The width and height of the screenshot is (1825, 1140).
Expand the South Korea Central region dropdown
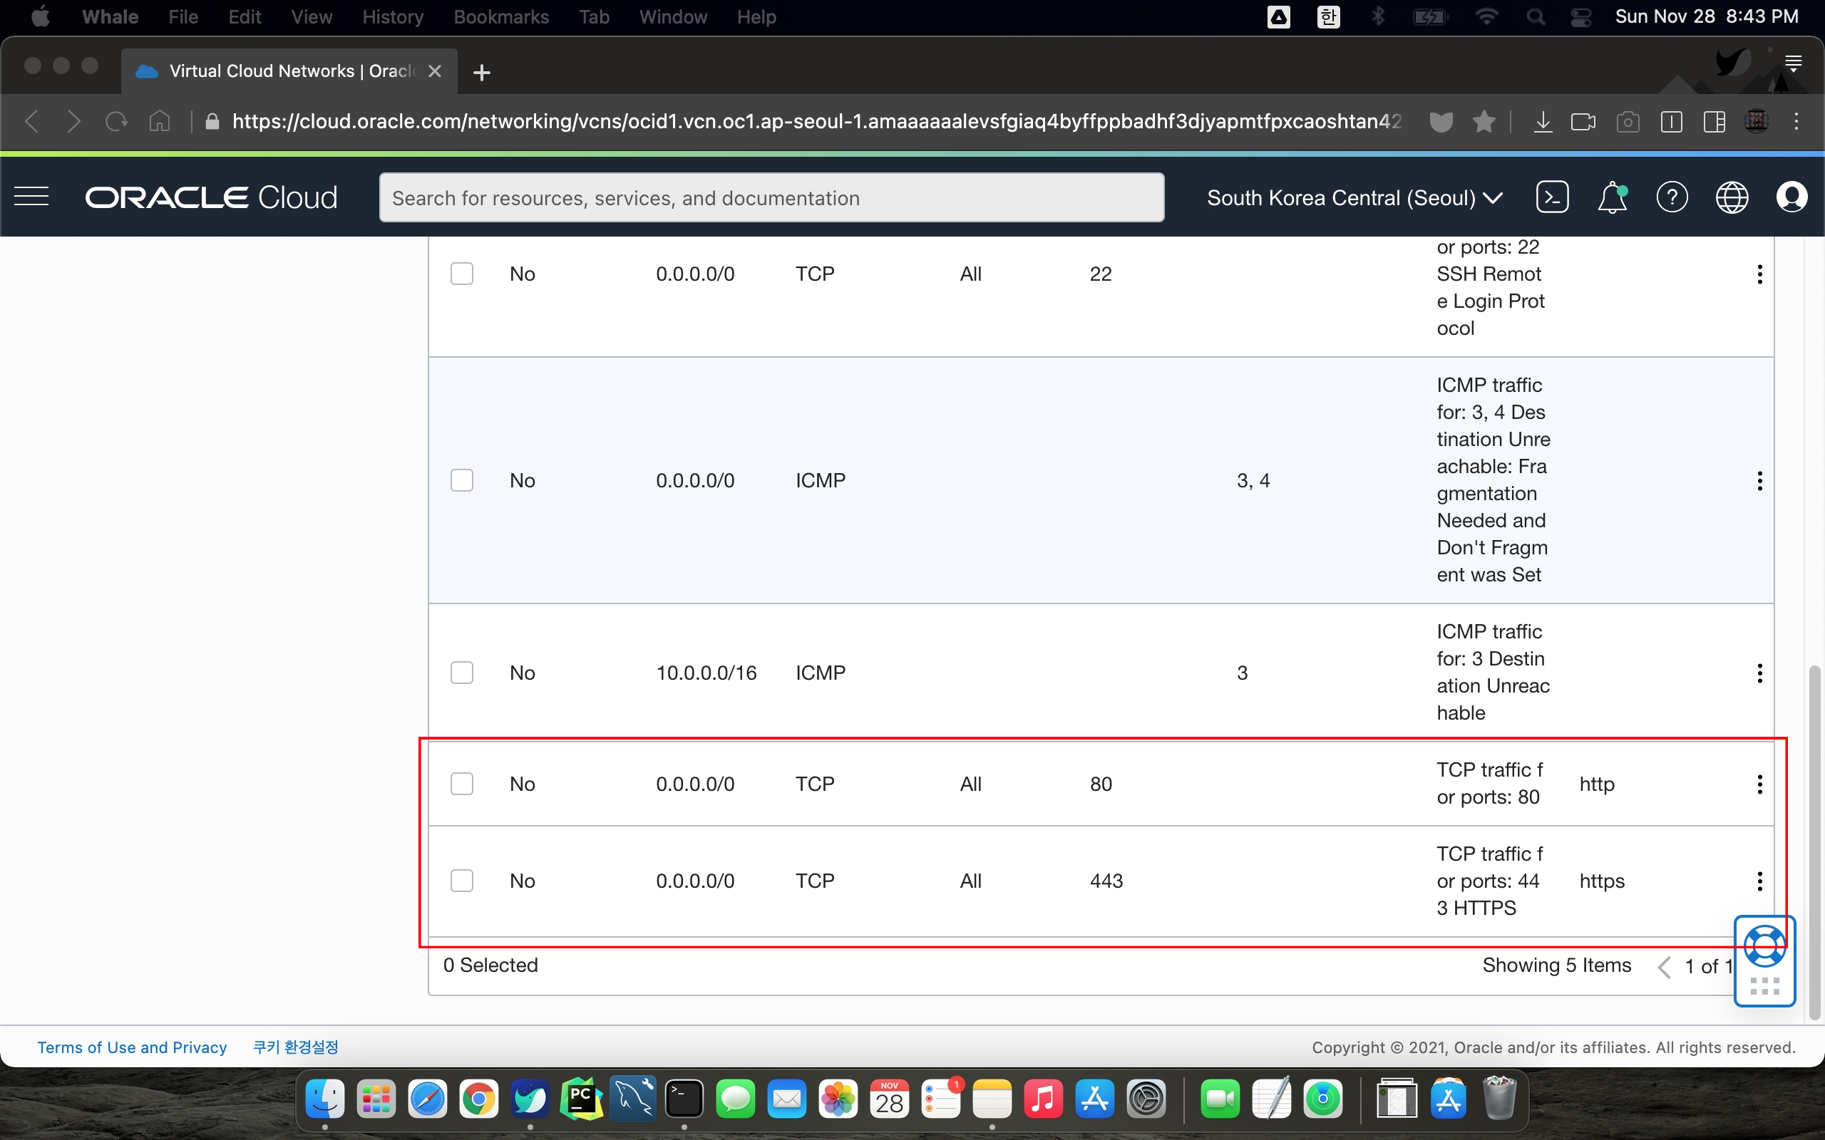pos(1354,197)
